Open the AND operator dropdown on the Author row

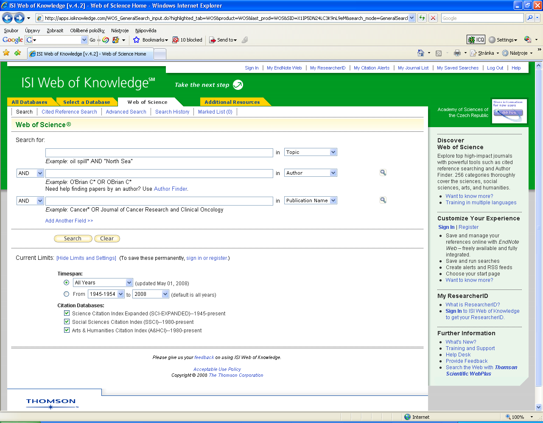[30, 173]
